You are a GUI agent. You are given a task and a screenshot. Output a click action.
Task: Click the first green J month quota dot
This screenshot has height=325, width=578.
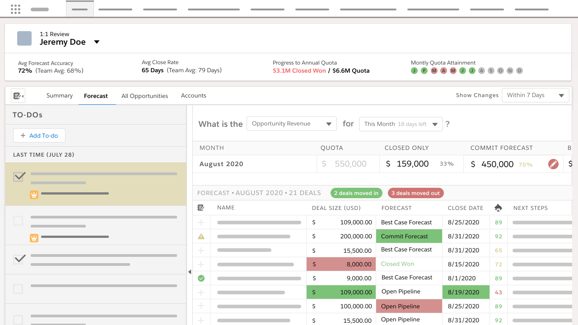[x=414, y=71]
